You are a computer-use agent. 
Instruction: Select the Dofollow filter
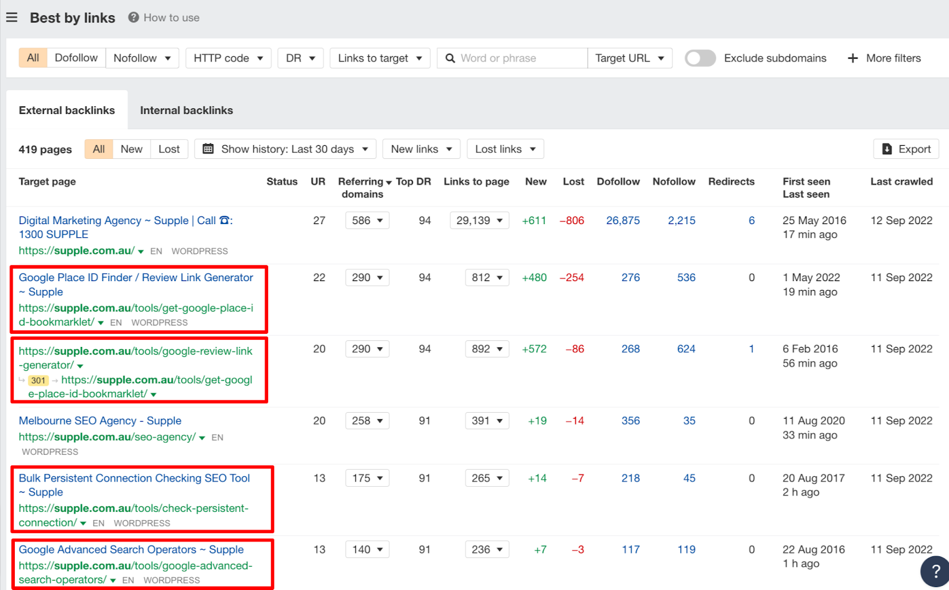click(76, 58)
